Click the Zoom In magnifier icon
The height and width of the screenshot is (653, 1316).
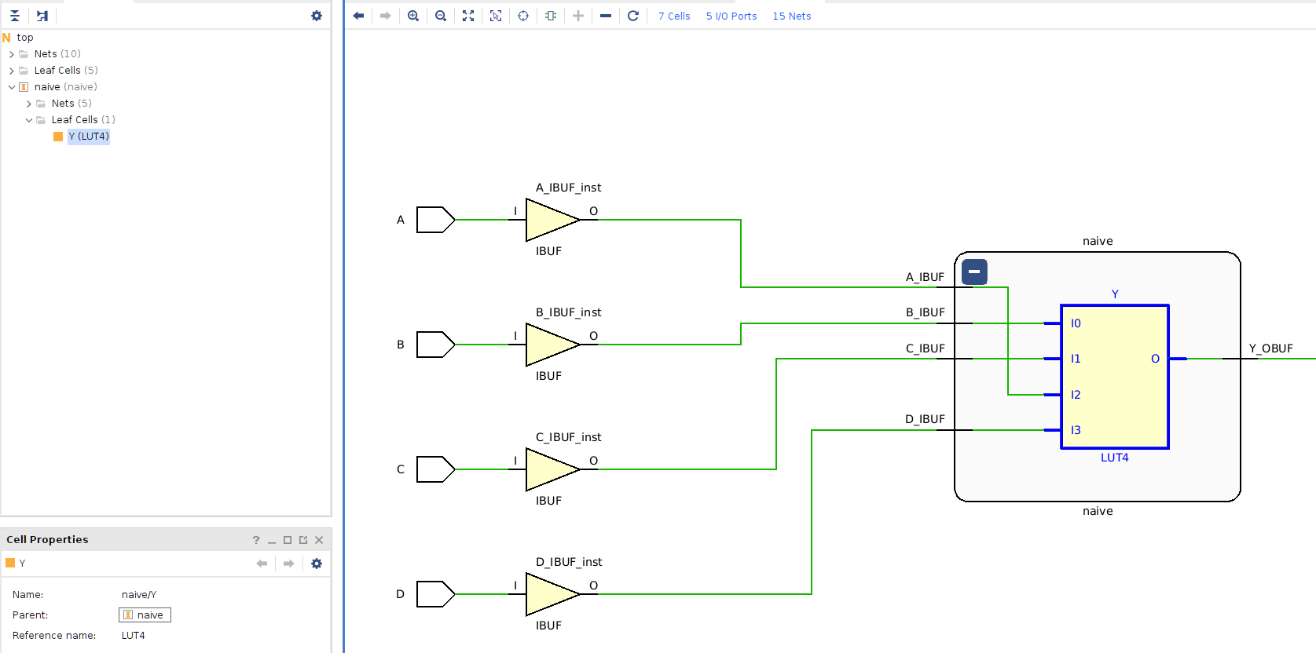413,16
